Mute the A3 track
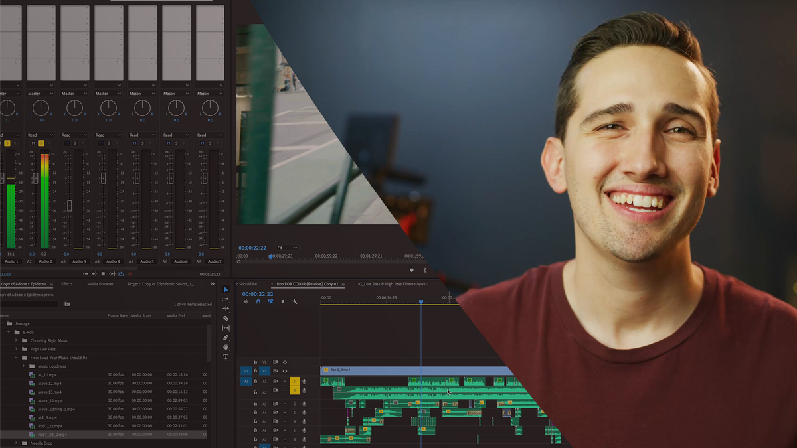 tap(285, 404)
